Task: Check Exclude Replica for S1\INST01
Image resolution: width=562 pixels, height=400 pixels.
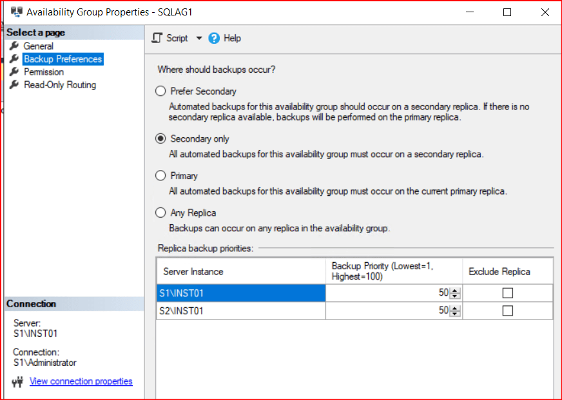Action: tap(507, 293)
